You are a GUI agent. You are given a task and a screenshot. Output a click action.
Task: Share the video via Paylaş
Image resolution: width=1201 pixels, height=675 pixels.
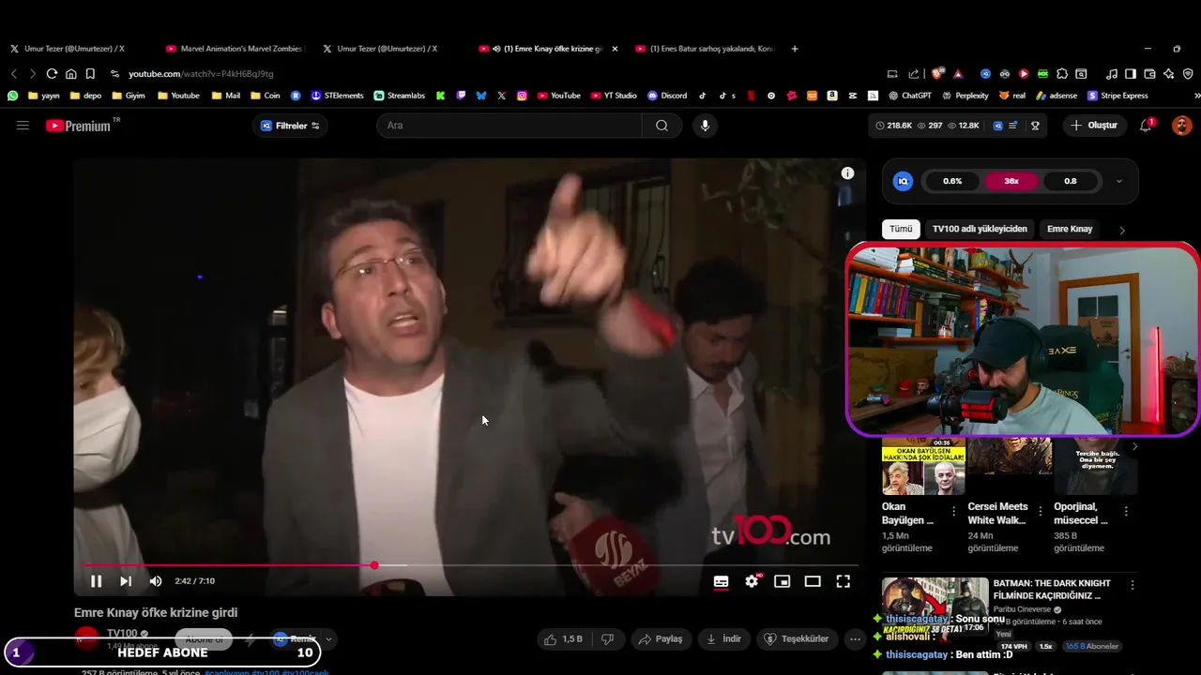click(x=661, y=639)
